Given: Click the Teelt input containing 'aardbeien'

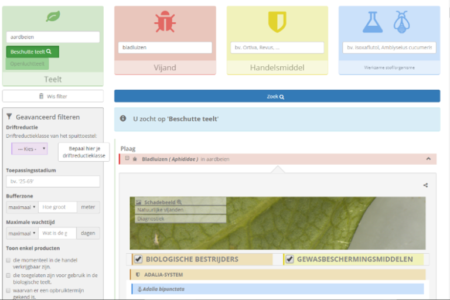Looking at the screenshot, I should 53,37.
